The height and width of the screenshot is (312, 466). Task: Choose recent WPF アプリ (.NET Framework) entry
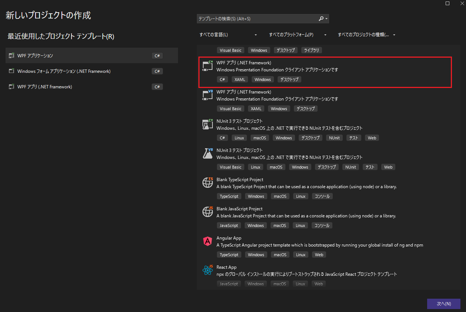tap(44, 87)
